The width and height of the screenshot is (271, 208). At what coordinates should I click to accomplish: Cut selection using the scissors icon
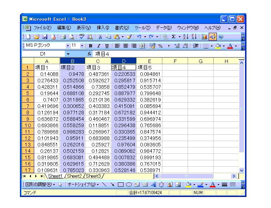click(x=100, y=37)
